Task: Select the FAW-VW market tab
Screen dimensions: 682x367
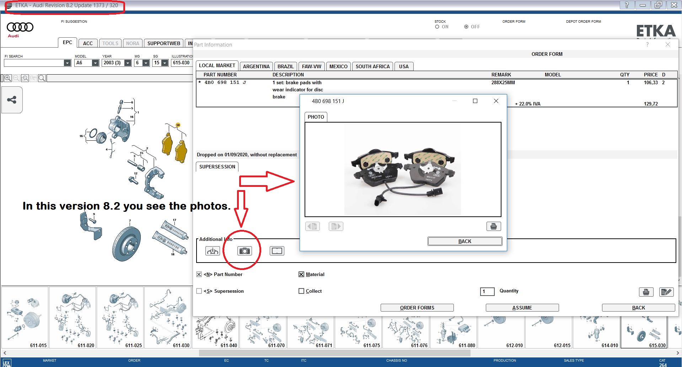Action: coord(312,66)
